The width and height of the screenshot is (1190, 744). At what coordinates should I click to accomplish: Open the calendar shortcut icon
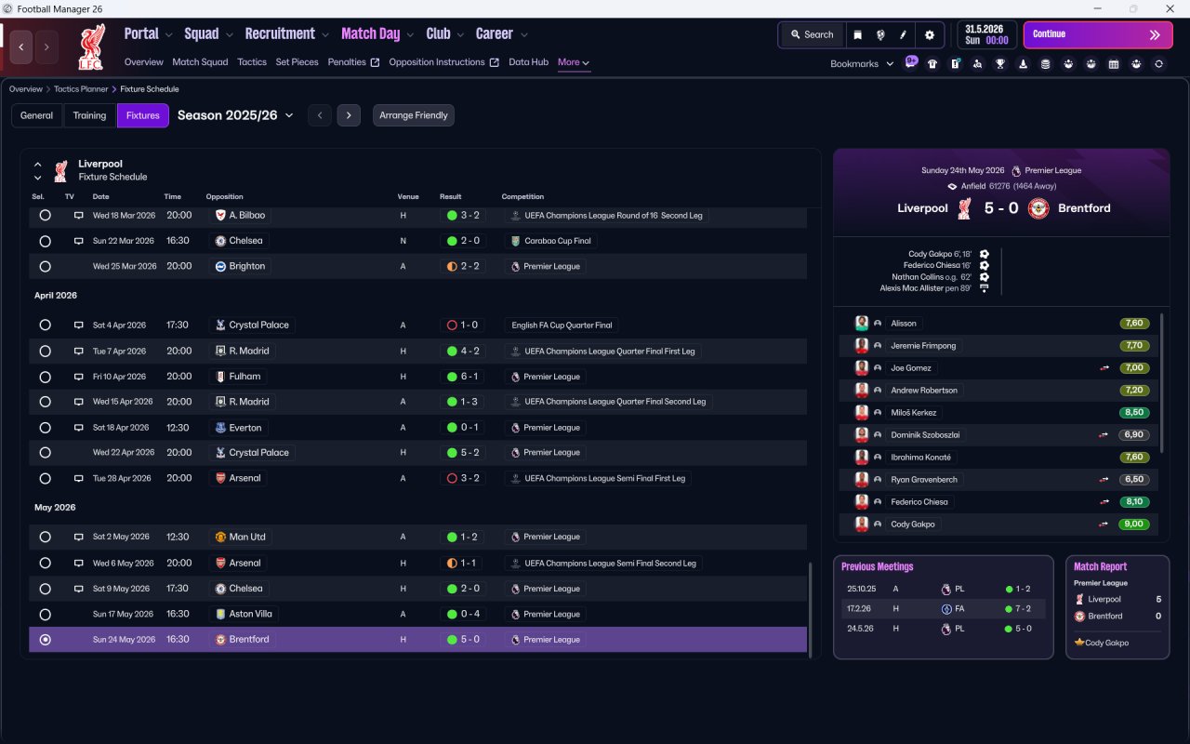[x=1114, y=64]
